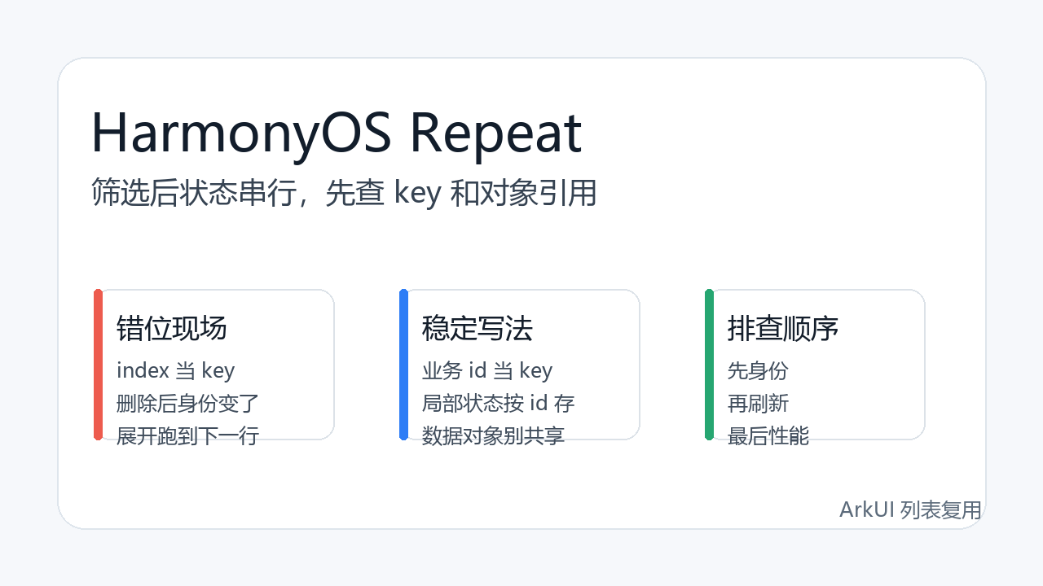Click the ArkUI 列表复用 footer label
The height and width of the screenshot is (586, 1043).
(910, 510)
